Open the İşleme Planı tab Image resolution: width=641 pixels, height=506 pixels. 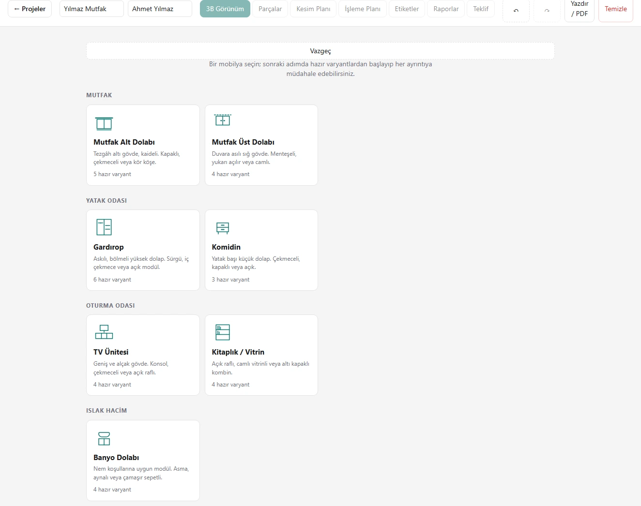(x=363, y=9)
